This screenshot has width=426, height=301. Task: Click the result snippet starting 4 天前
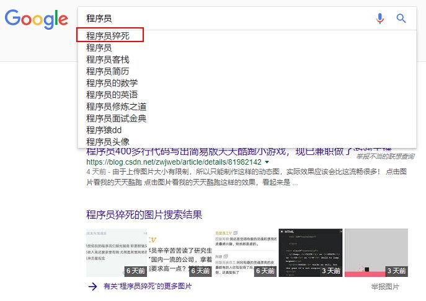tap(246, 177)
